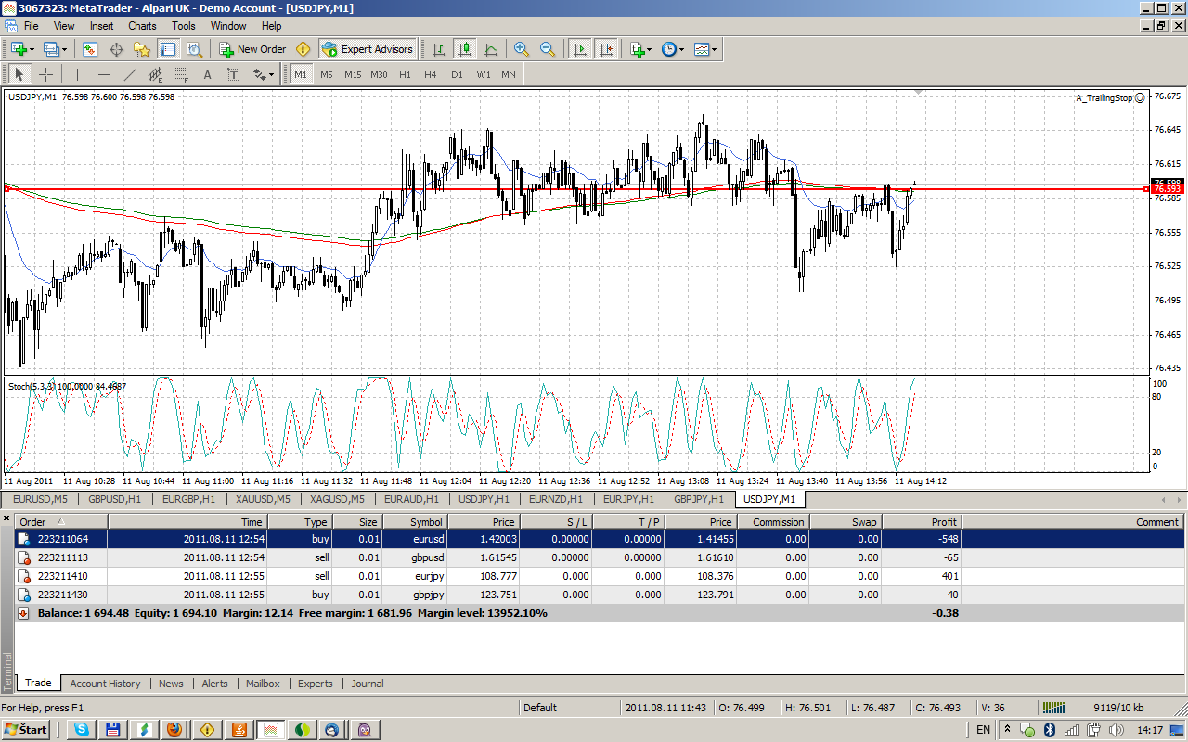Toggle candlestick chart mode
Screen dimensions: 1188x742
[464, 49]
